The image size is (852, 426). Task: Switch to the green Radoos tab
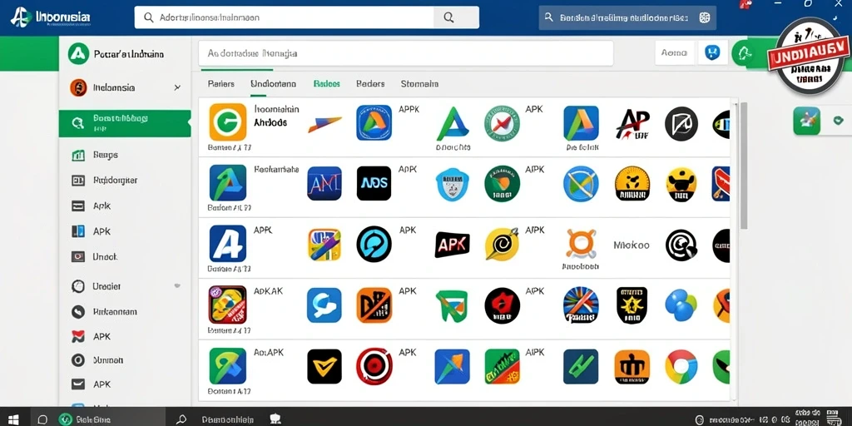point(326,84)
